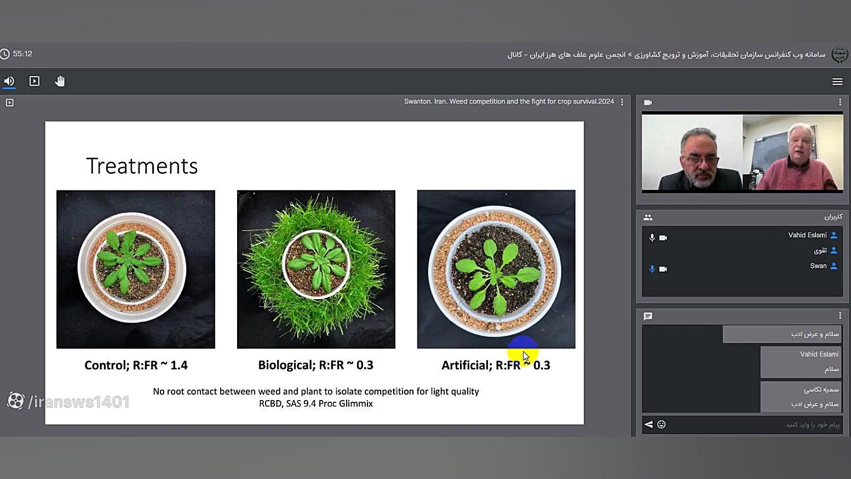851x479 pixels.
Task: Click the camera icon in the video pod header
Action: tap(648, 102)
